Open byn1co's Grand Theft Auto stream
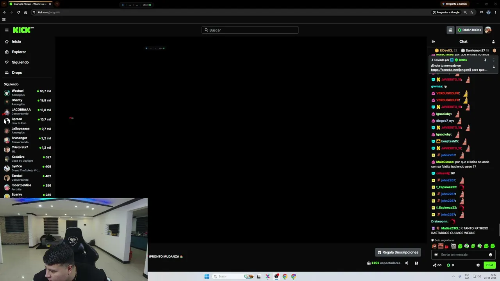 27,168
